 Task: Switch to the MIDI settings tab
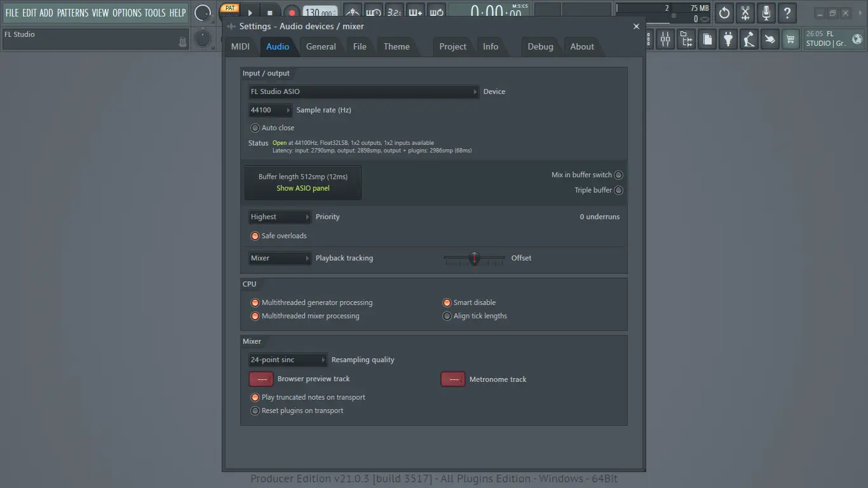[240, 46]
